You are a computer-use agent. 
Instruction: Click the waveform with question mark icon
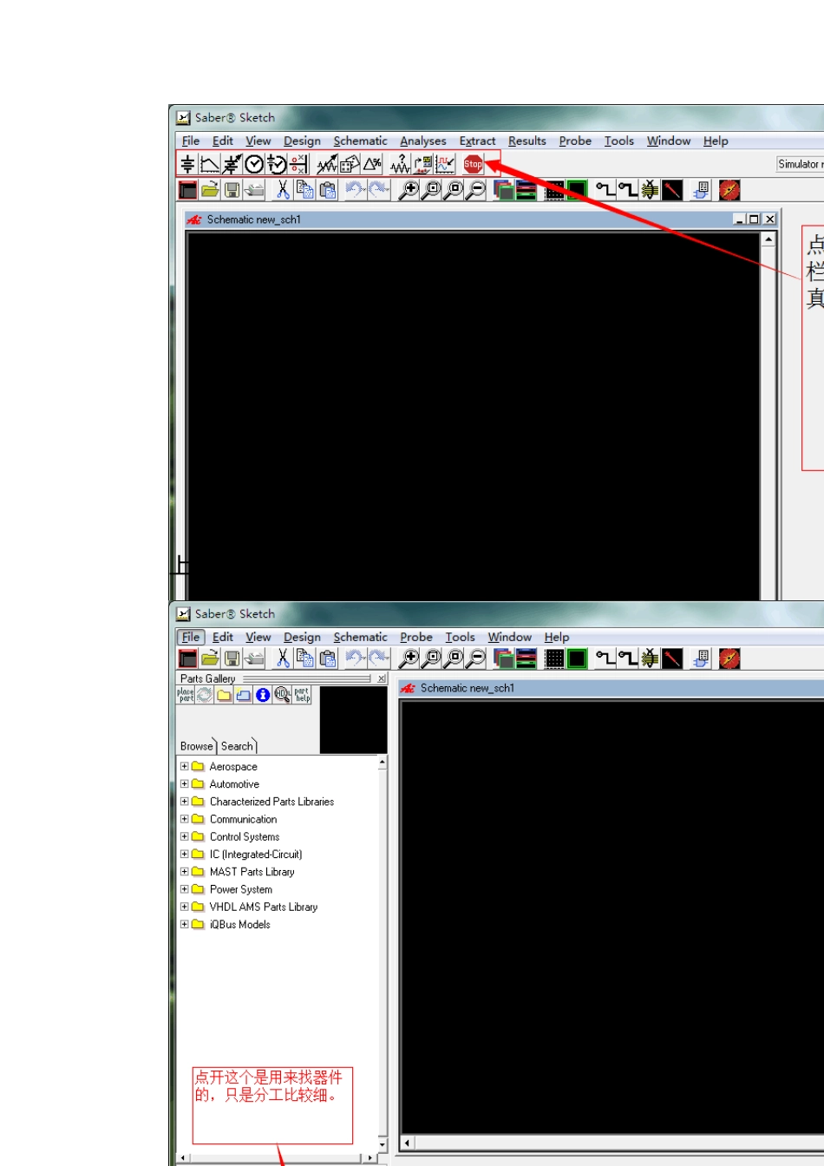[400, 164]
